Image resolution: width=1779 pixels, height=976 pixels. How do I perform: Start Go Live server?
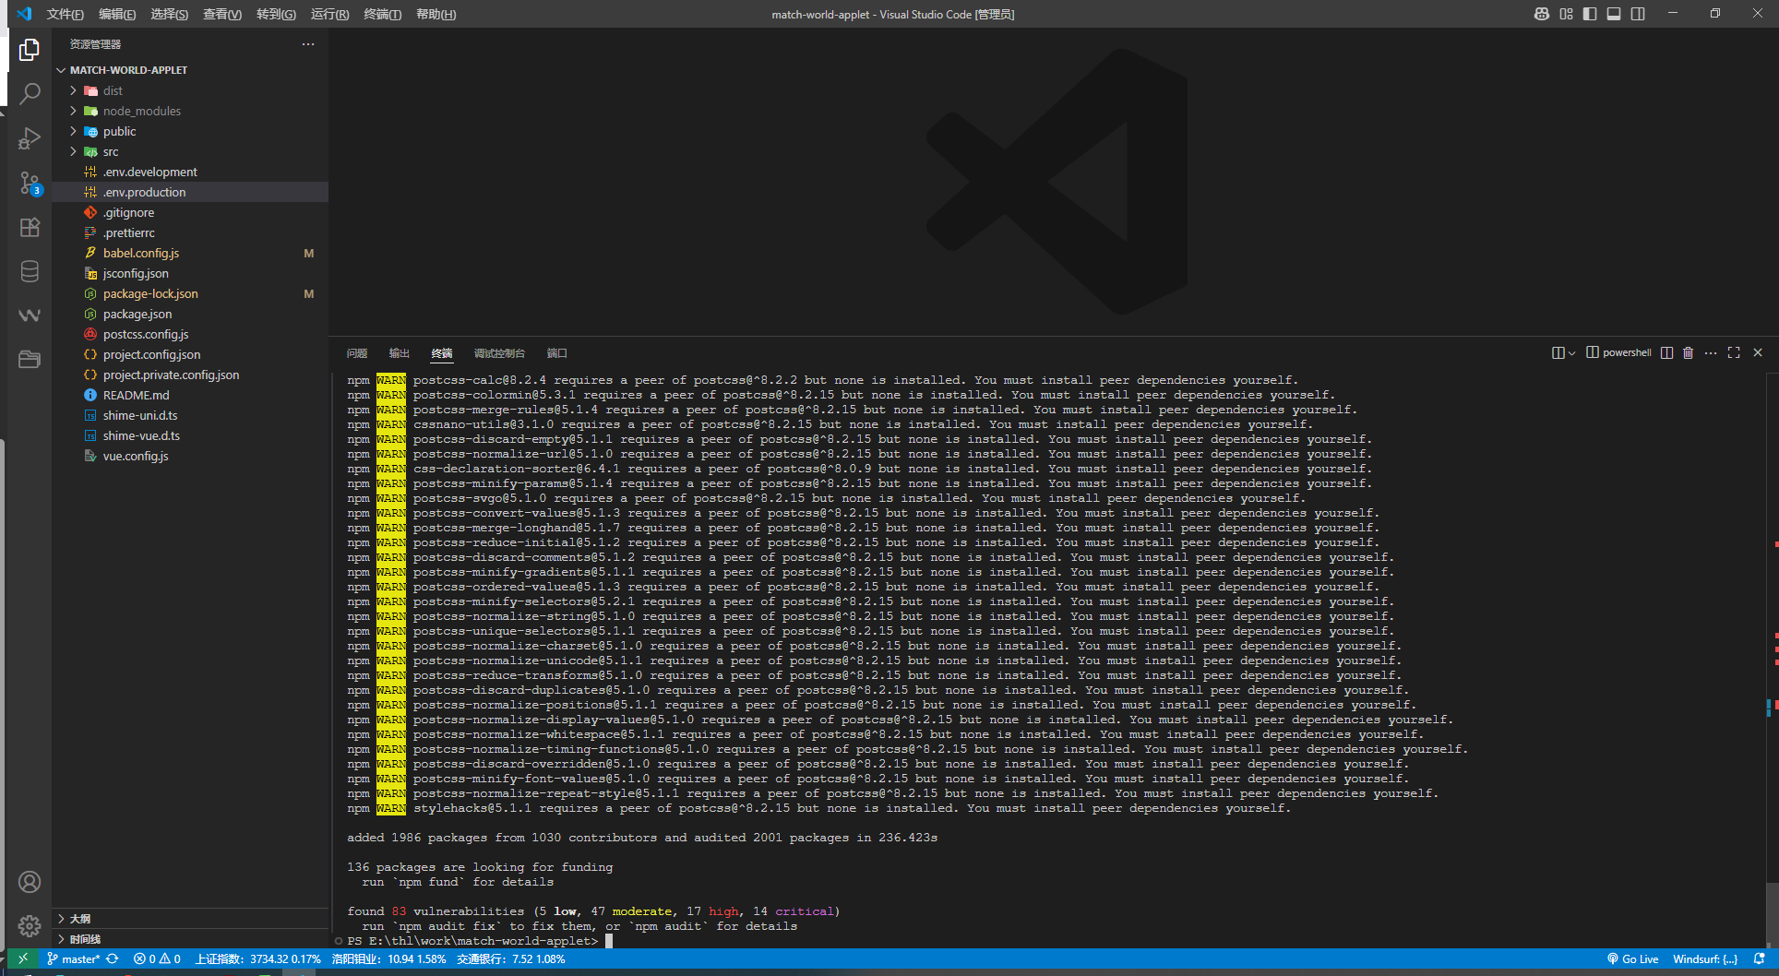[x=1633, y=958]
